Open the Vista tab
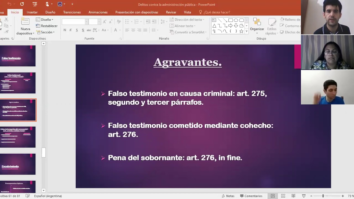This screenshot has width=354, height=199. [188, 12]
